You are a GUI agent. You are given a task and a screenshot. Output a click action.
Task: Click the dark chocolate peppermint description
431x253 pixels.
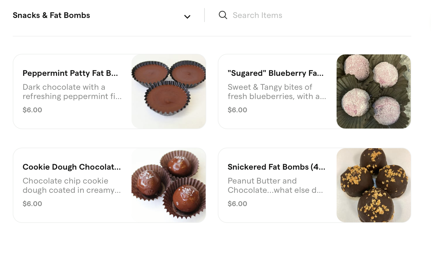[72, 91]
